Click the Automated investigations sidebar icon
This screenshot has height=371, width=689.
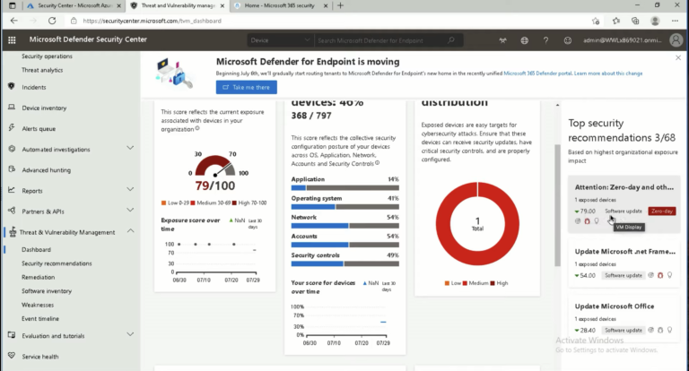coord(12,149)
